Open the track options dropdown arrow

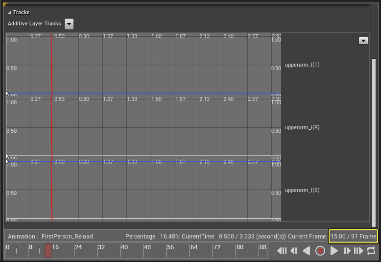363,41
